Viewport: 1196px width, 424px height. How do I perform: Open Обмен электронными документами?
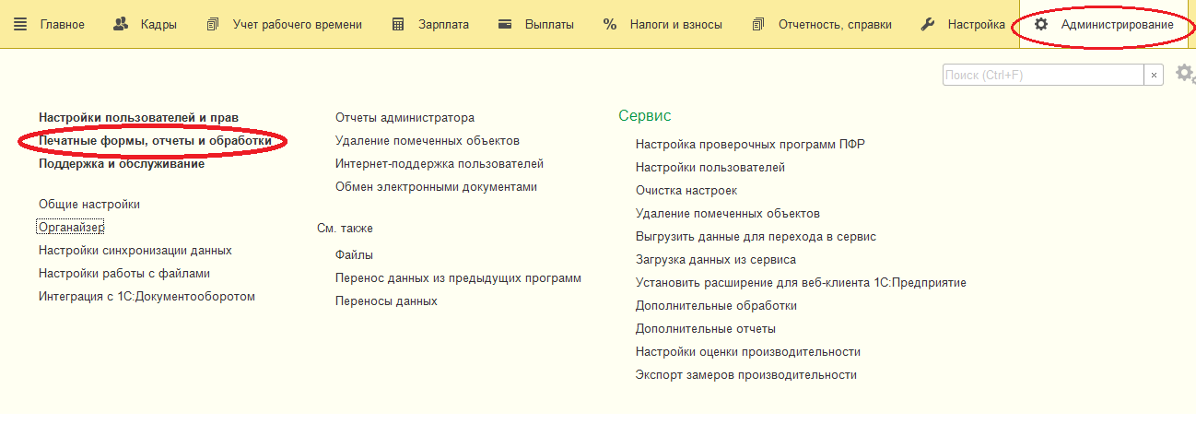click(x=436, y=187)
